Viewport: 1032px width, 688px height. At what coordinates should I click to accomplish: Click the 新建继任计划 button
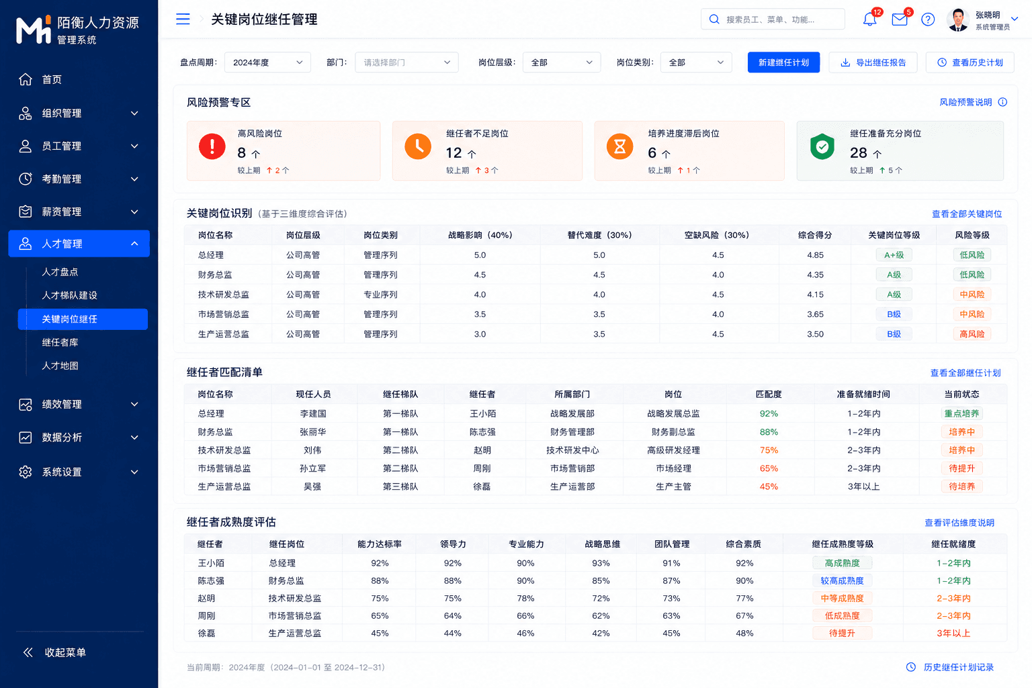[783, 62]
